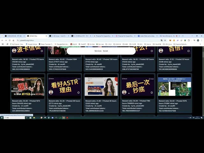
Task: Open the Qu's Lab bookmark
Action: (x=100, y=44)
